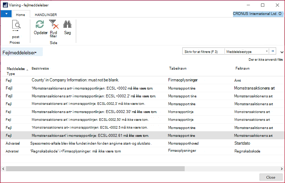Click the Momsrapporthoved table name cell
The width and height of the screenshot is (285, 183).
pyautogui.click(x=183, y=143)
